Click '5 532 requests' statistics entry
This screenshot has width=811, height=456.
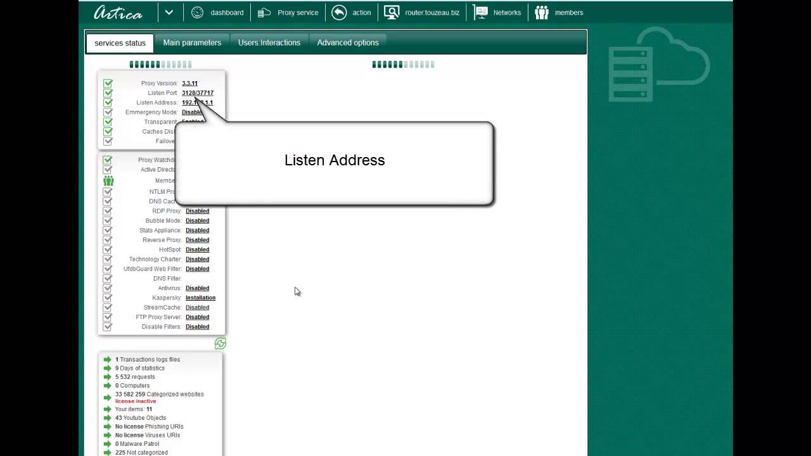135,377
